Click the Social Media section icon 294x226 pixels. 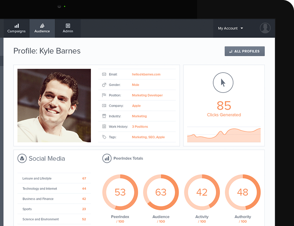(x=22, y=158)
